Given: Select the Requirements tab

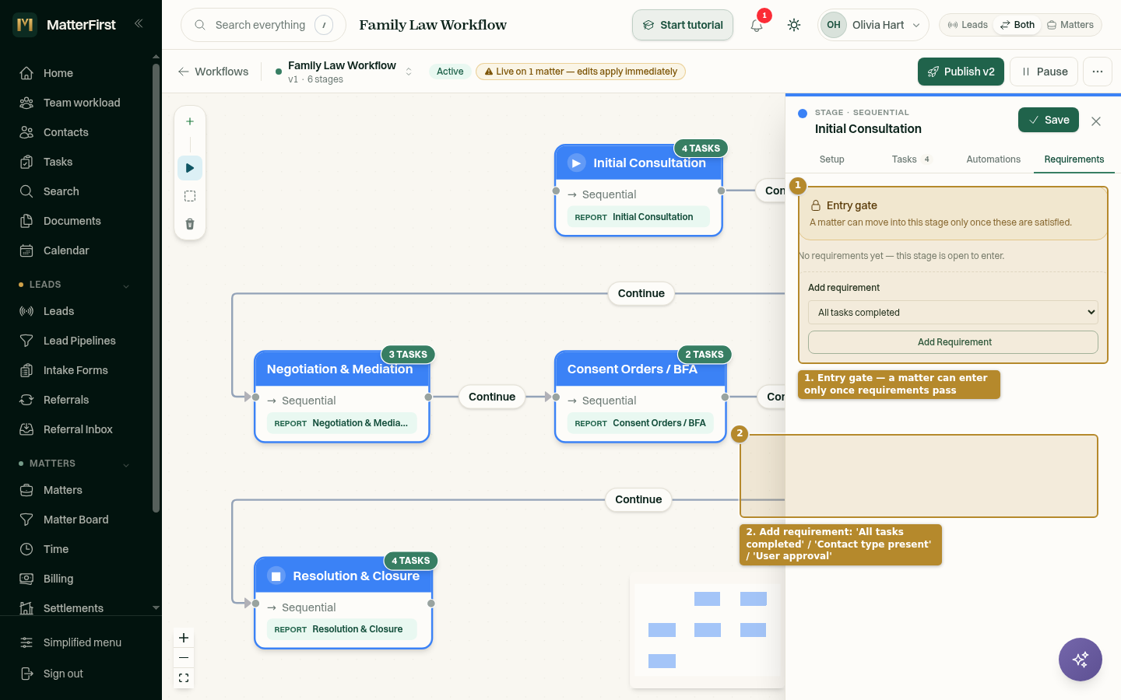Looking at the screenshot, I should pos(1074,159).
